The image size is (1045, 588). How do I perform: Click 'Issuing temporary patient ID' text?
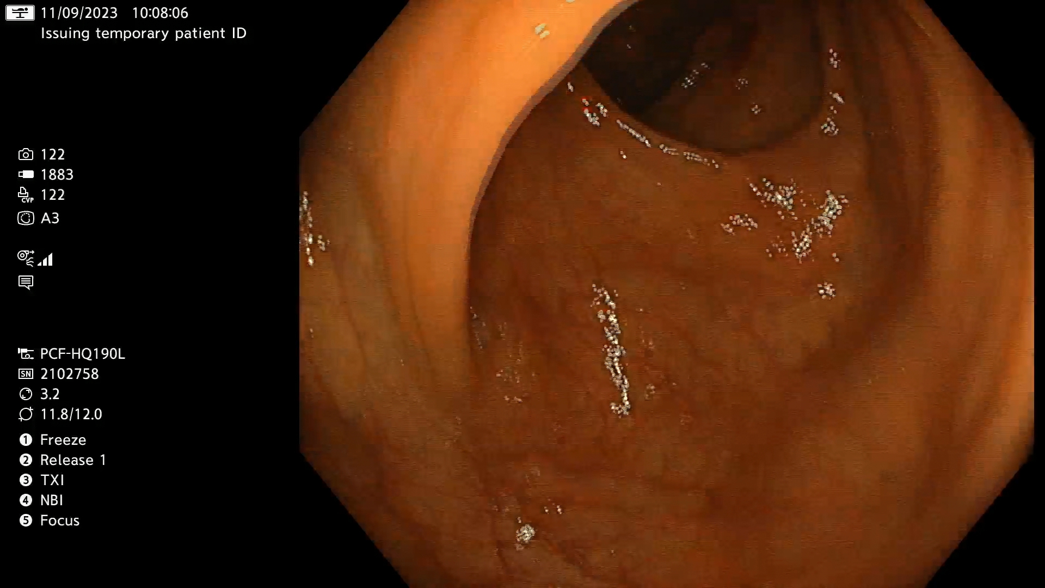click(144, 33)
